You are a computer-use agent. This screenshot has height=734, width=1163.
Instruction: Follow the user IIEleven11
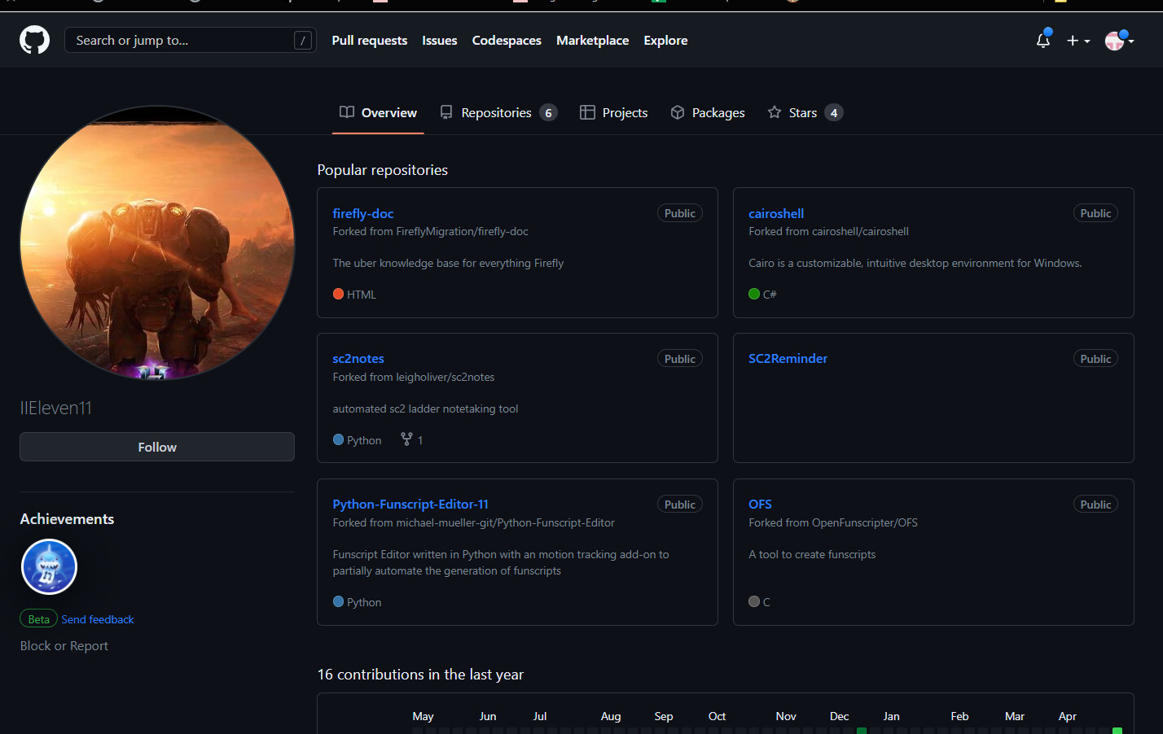(x=157, y=447)
